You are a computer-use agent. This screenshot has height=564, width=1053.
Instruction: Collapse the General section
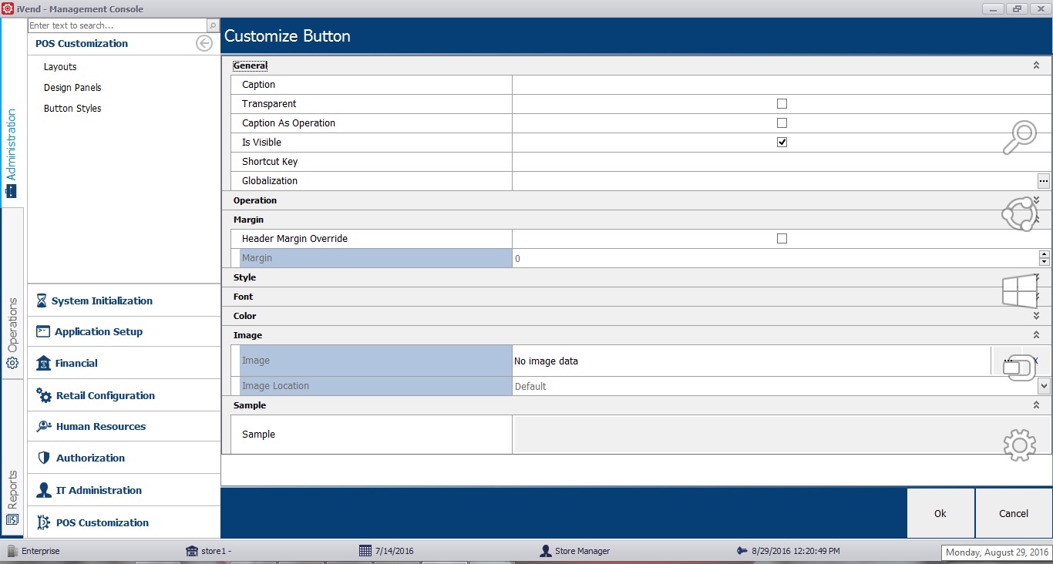pos(1036,65)
